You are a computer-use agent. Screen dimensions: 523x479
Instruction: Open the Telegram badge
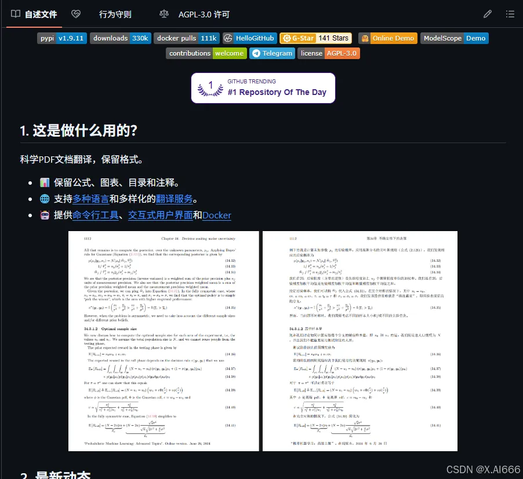(x=272, y=53)
